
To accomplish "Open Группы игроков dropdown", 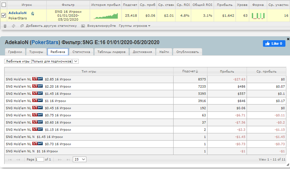I will point(135,26).
